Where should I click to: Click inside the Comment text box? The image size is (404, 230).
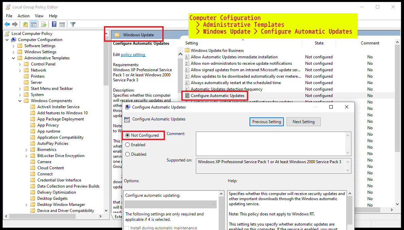[271, 144]
